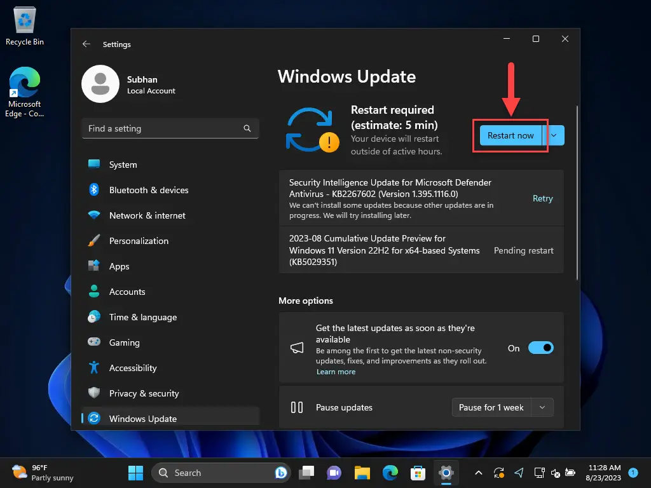Viewport: 651px width, 488px height.
Task: Click the Bing icon in taskbar search
Action: (280, 473)
